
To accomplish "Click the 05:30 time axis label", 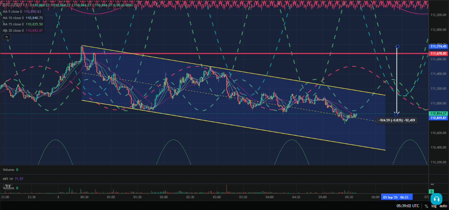I will [x=349, y=197].
